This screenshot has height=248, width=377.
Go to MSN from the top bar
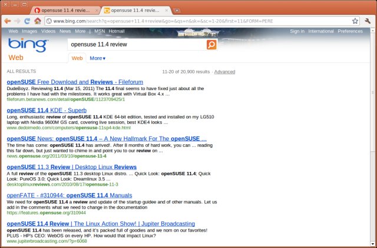[x=100, y=31]
